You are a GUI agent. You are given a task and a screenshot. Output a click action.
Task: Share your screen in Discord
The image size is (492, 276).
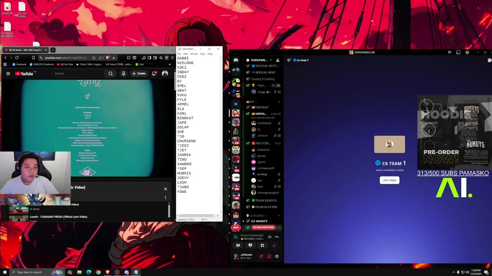tap(250, 245)
